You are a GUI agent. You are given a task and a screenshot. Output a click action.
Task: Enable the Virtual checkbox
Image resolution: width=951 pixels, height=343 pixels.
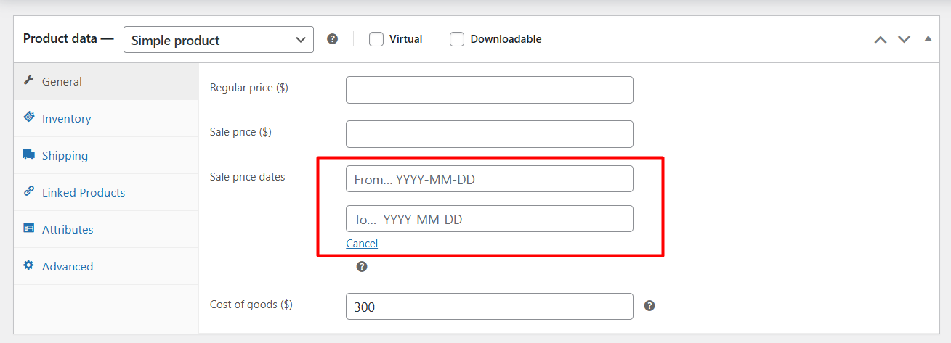(376, 39)
